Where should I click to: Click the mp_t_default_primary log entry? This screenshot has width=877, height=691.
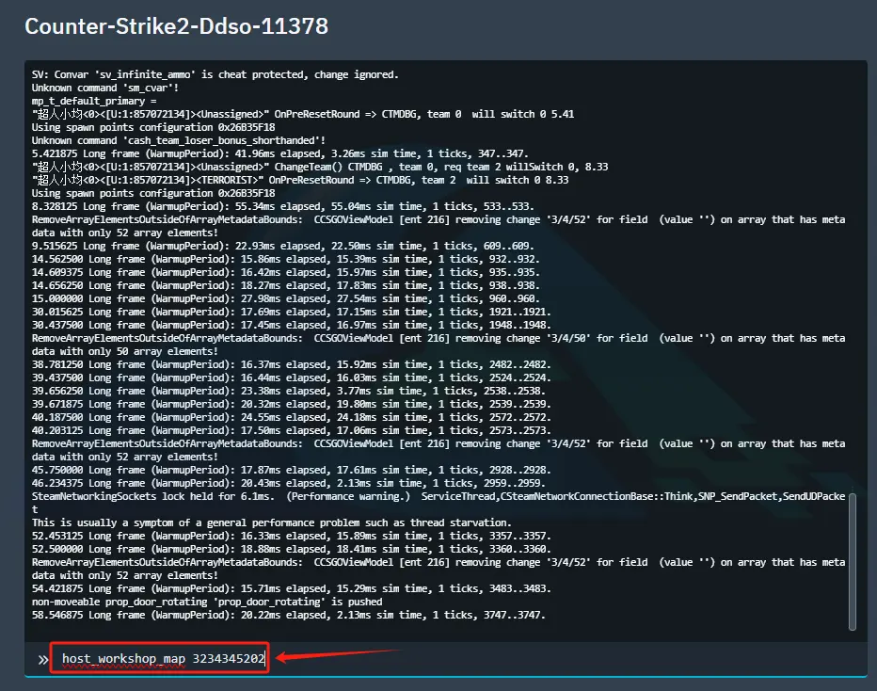tap(106, 101)
